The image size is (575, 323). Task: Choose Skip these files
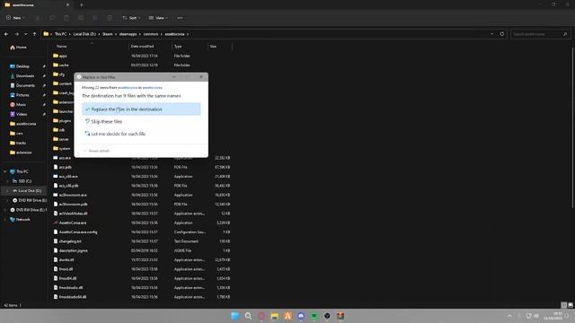(141, 122)
